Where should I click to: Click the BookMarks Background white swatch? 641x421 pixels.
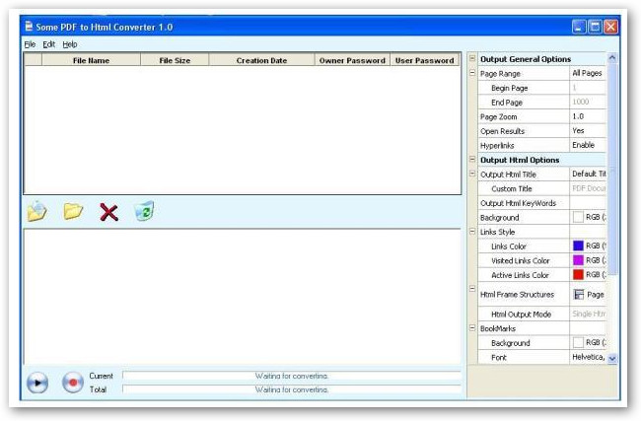point(578,342)
